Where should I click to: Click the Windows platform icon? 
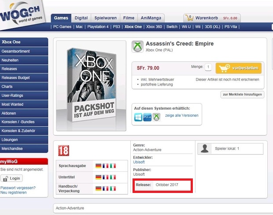(x=138, y=117)
